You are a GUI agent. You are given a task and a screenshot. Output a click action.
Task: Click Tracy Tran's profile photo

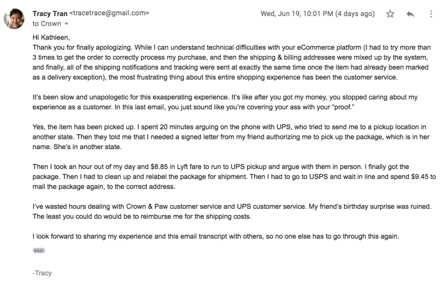point(14,18)
